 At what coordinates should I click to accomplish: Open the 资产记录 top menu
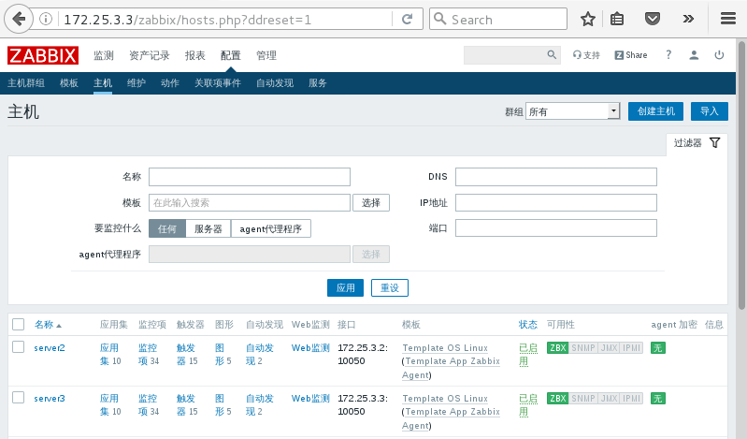pos(149,55)
